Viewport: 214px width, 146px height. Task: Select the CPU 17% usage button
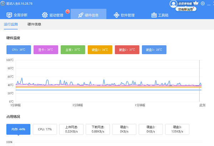[45, 129]
